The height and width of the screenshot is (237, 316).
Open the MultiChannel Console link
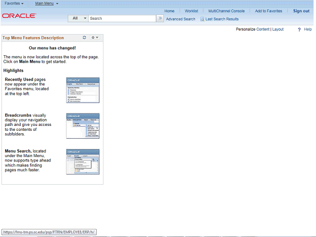pyautogui.click(x=226, y=11)
